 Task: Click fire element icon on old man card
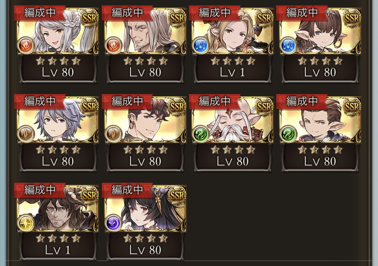point(113,45)
